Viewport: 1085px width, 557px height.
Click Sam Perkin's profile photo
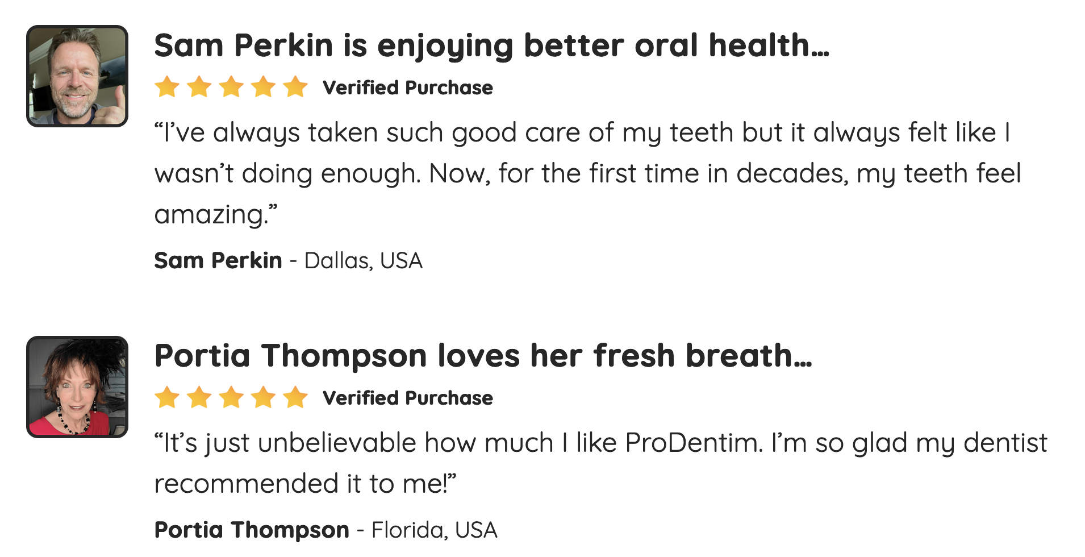(77, 76)
